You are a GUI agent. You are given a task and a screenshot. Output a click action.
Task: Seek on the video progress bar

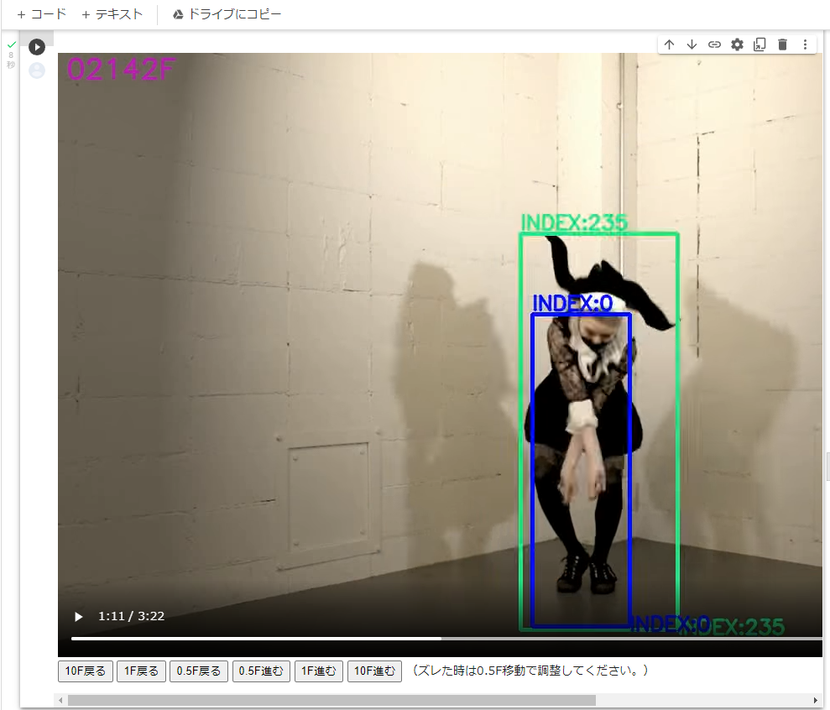[446, 639]
